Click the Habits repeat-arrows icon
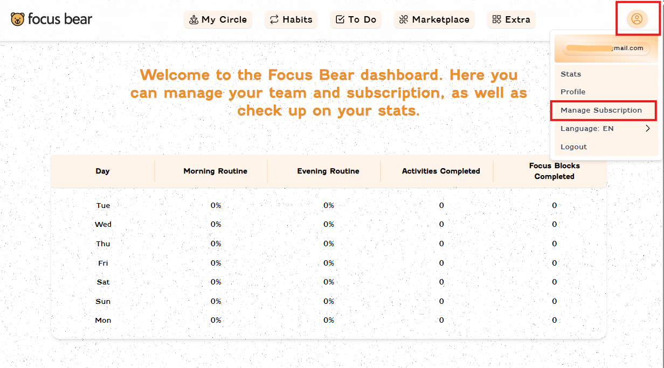The height and width of the screenshot is (368, 664). tap(274, 20)
